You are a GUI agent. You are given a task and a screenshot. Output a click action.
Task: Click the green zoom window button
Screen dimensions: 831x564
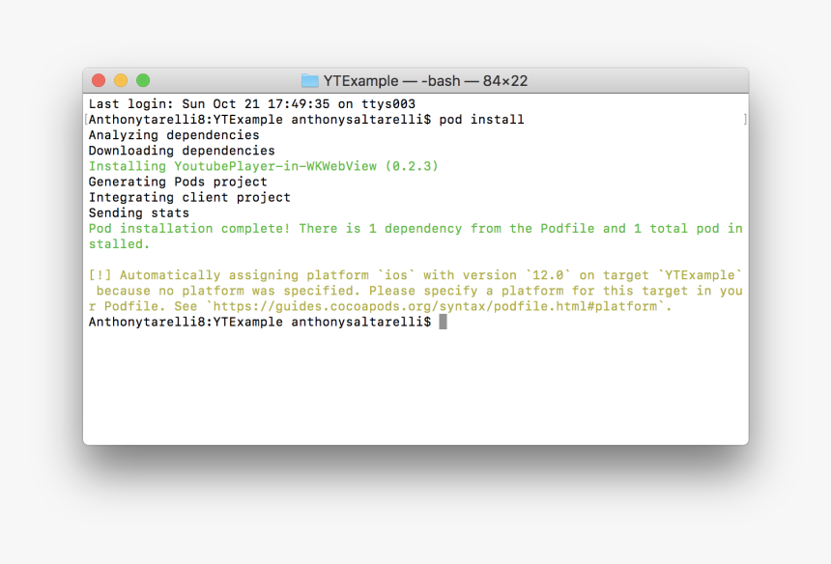[143, 80]
